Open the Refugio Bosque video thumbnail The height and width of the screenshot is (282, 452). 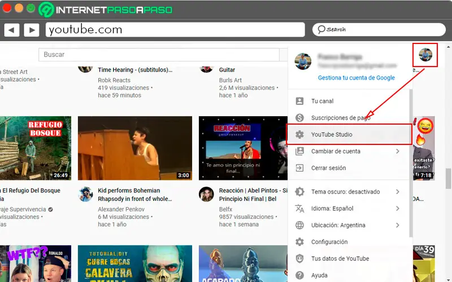pyautogui.click(x=36, y=148)
